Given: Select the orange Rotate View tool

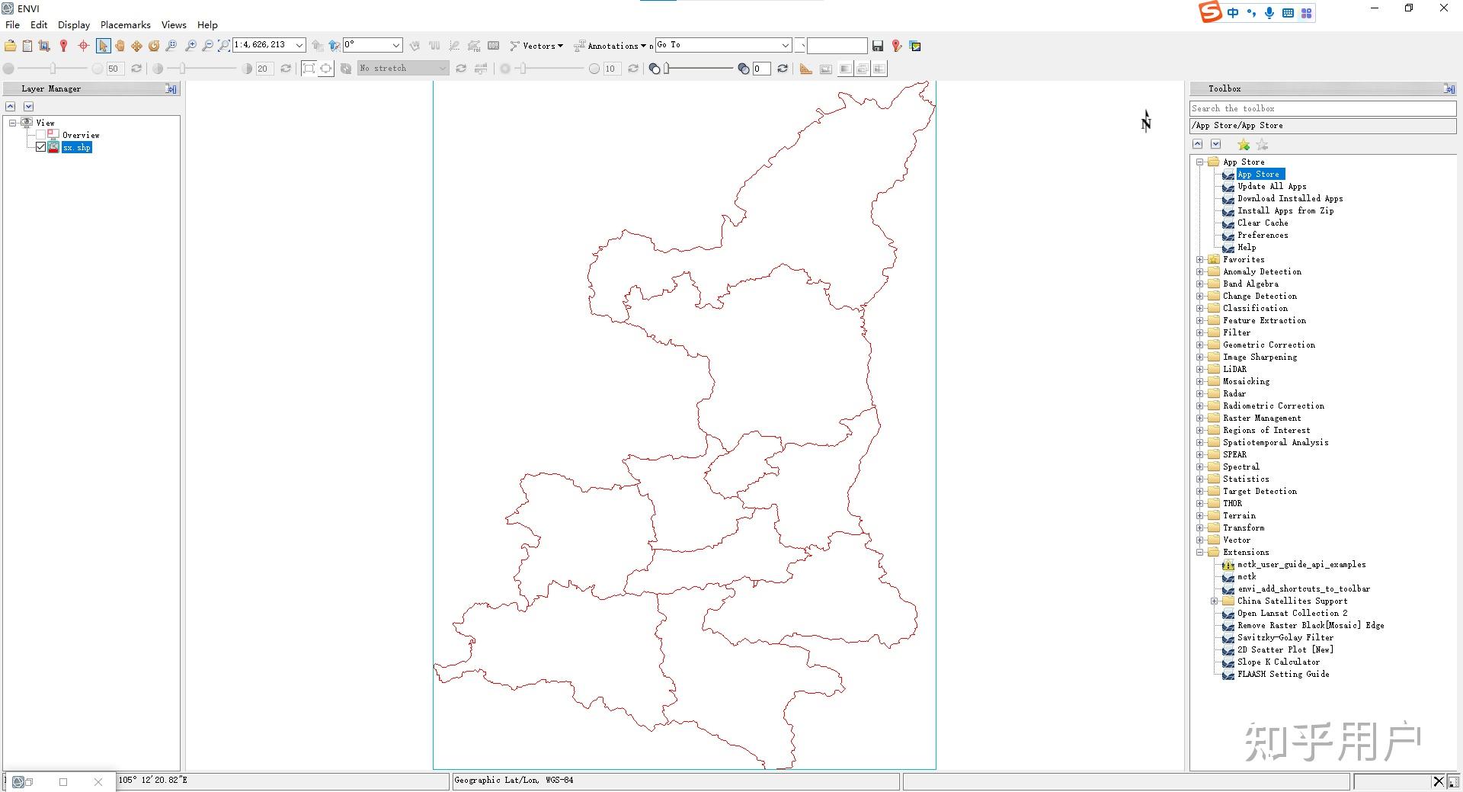Looking at the screenshot, I should 154,46.
